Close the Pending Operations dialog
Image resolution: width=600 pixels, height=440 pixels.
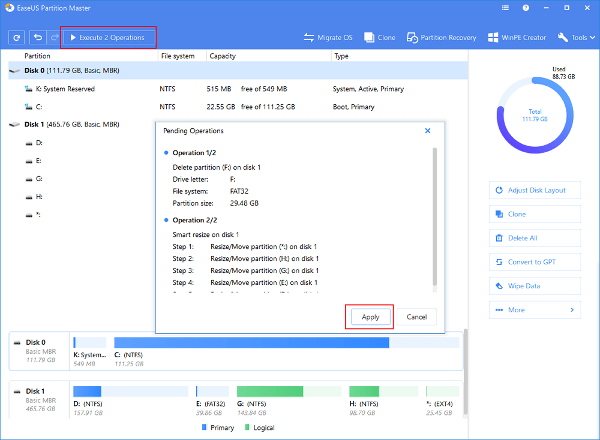coord(428,131)
